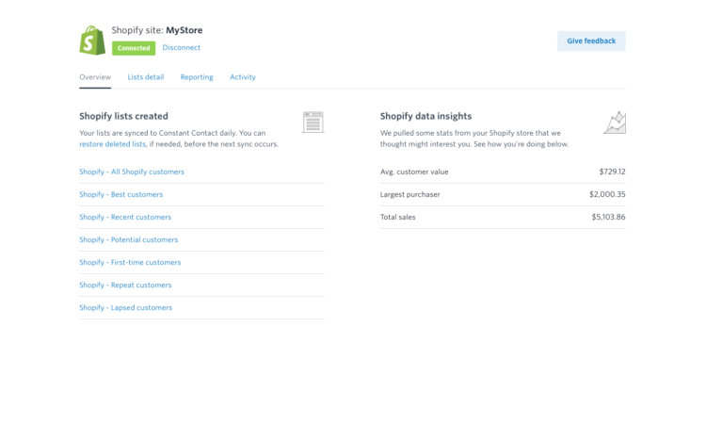This screenshot has height=442, width=706.
Task: Click the Shopify data insights heading
Action: [x=425, y=116]
